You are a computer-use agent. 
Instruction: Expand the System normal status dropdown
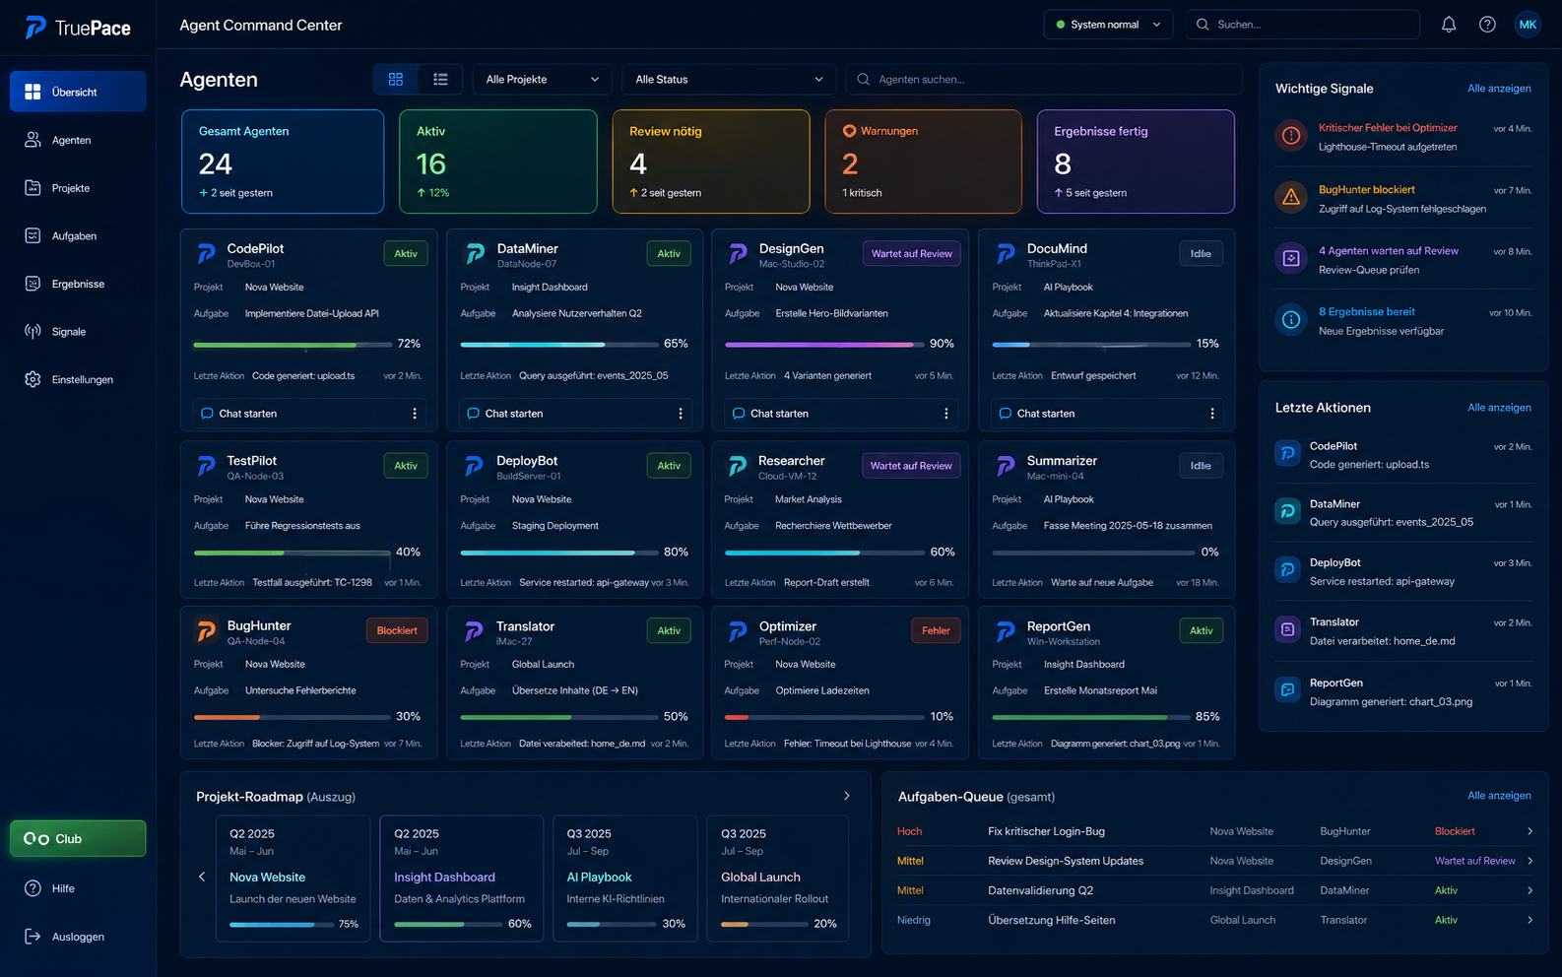pos(1108,25)
